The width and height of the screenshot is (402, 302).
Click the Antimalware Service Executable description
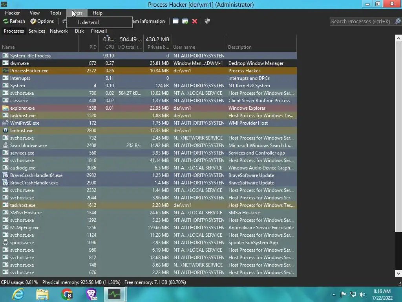tap(261, 228)
